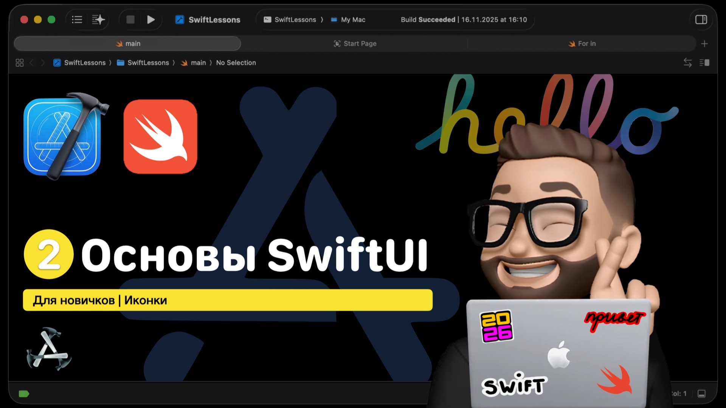This screenshot has width=726, height=408.
Task: Click the terminal-style SwiftLessons scheme icon
Action: point(267,19)
